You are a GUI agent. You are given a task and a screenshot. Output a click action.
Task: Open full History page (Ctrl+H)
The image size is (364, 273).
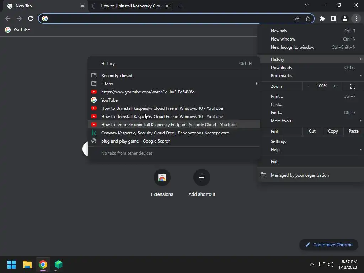[174, 64]
